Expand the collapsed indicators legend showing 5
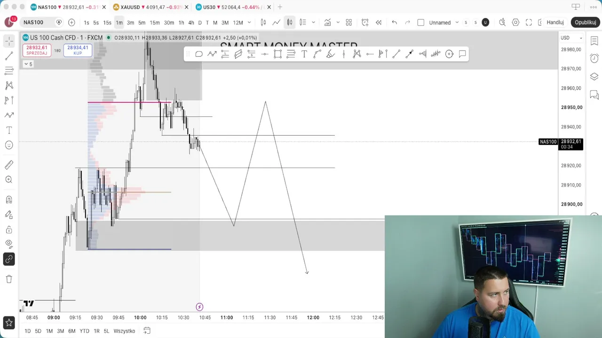The image size is (602, 338). [x=28, y=64]
